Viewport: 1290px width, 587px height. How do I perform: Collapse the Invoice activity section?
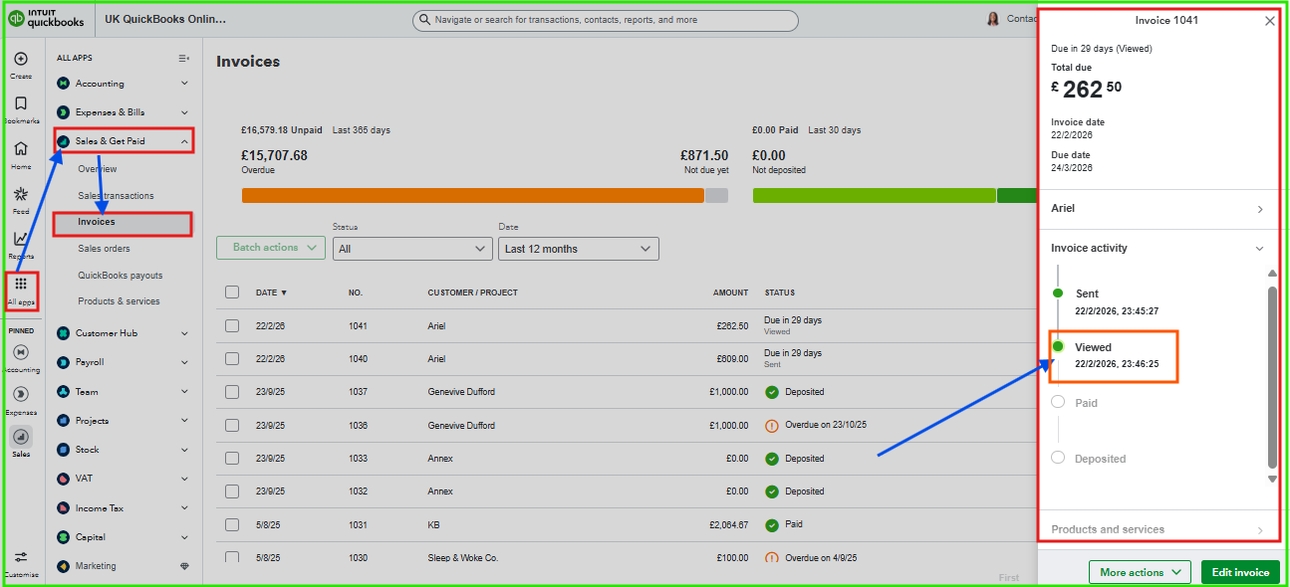pyautogui.click(x=1259, y=249)
